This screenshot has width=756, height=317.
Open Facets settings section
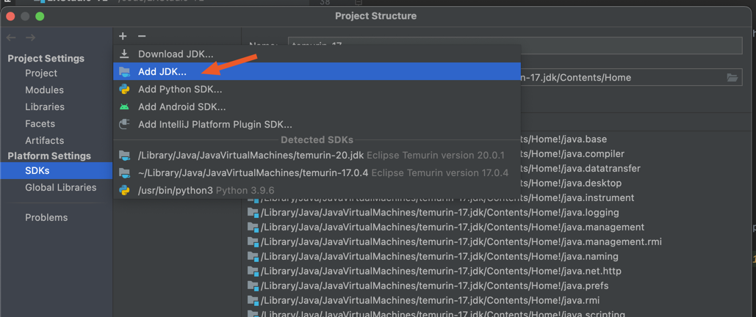pos(40,124)
